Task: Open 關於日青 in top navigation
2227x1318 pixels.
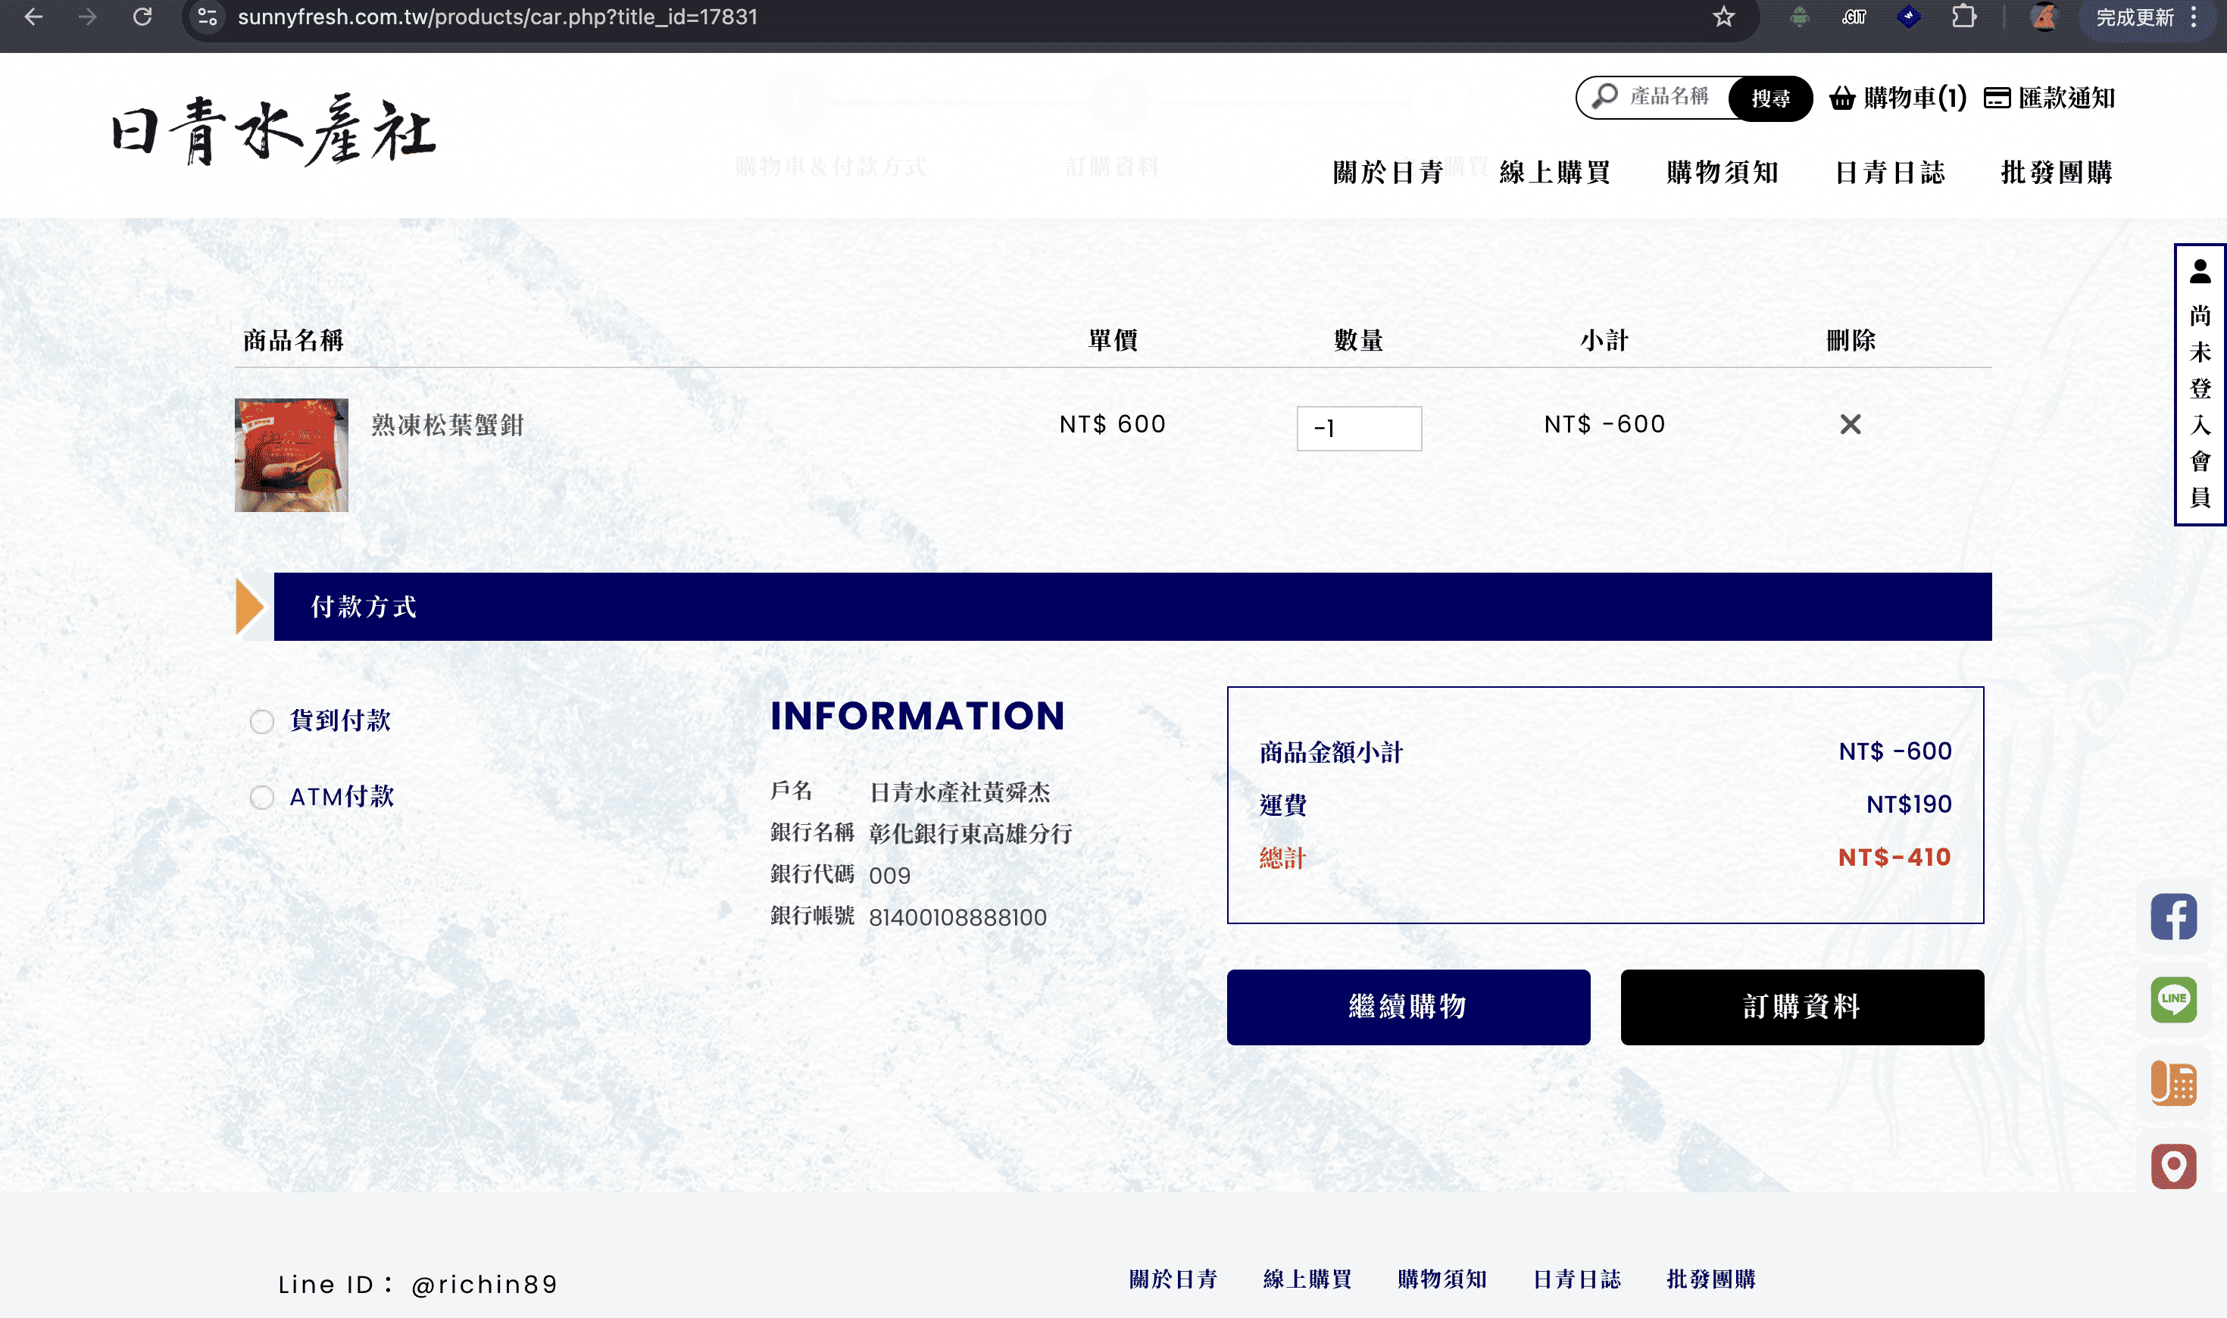Action: (x=1388, y=172)
